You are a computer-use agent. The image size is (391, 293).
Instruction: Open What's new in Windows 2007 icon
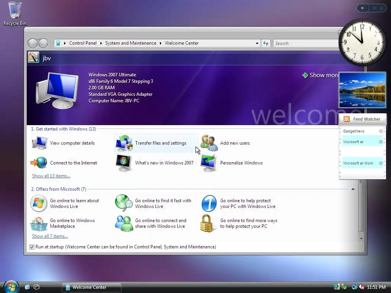point(124,163)
